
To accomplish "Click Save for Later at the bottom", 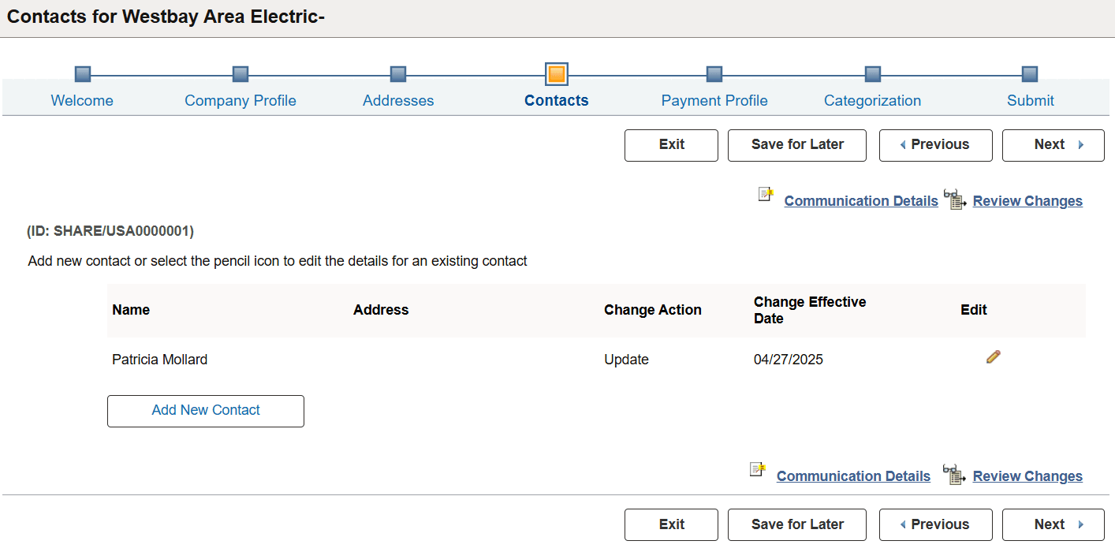I will (796, 524).
